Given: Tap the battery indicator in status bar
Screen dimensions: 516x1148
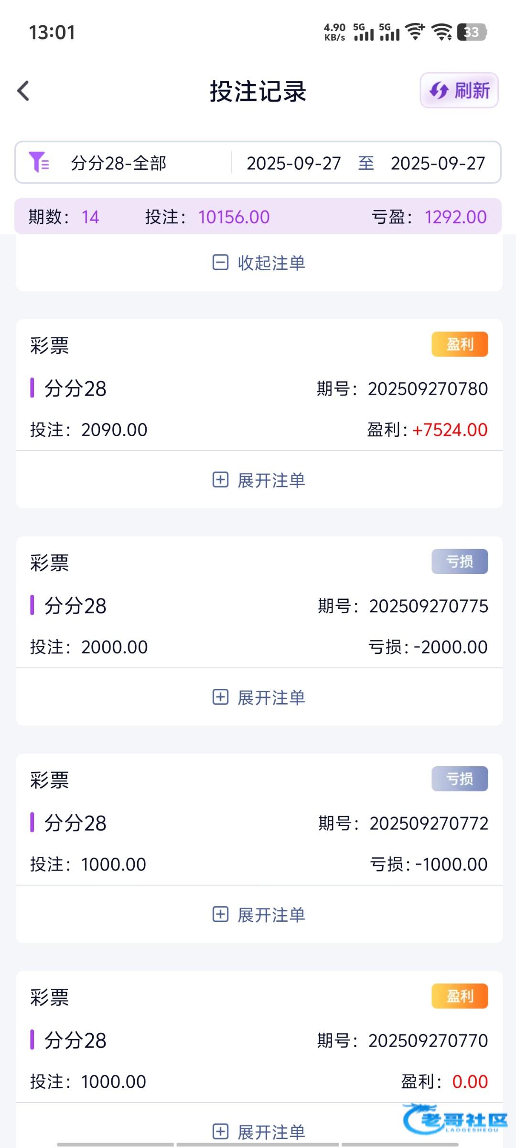Looking at the screenshot, I should click(471, 32).
